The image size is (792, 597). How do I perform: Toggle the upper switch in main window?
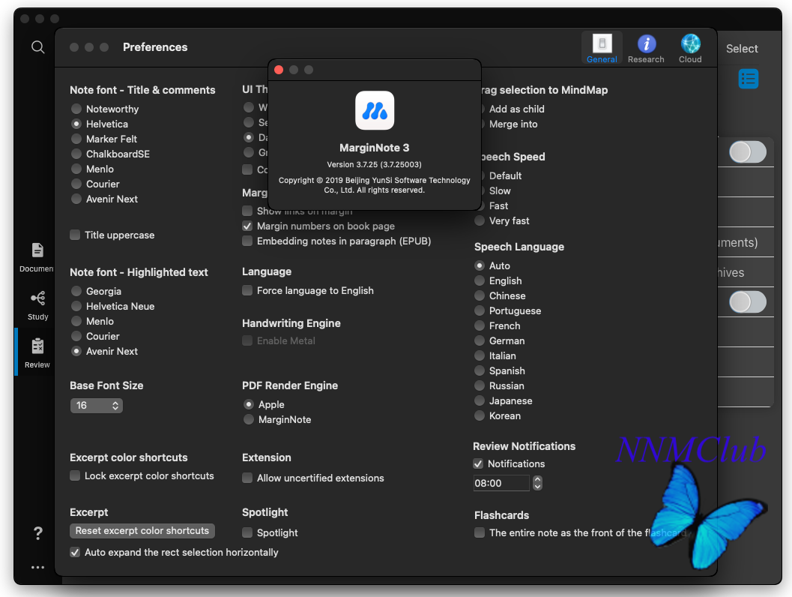pos(748,152)
